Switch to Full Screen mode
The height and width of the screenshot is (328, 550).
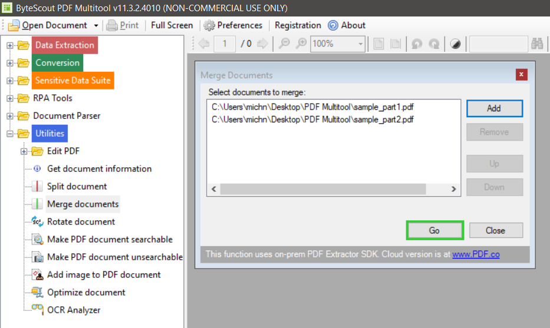[x=172, y=25]
